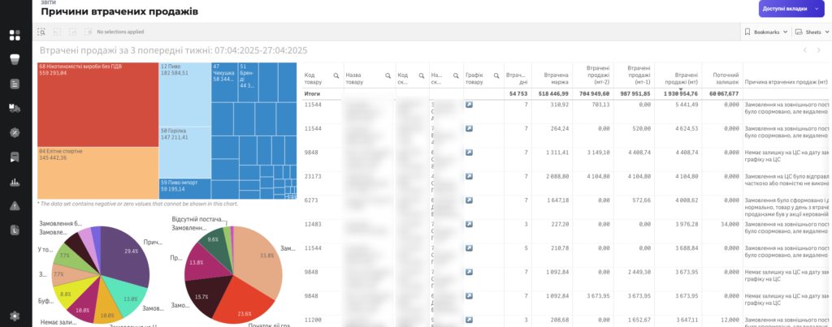Screen dimensions: 832x327
Task: Activate the smart search selection tool
Action: tap(41, 32)
